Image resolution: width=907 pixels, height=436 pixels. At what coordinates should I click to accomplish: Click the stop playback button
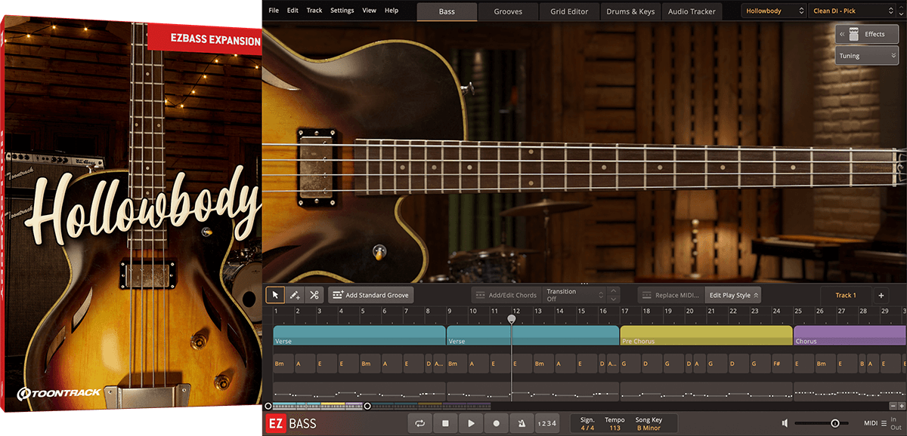tap(445, 424)
